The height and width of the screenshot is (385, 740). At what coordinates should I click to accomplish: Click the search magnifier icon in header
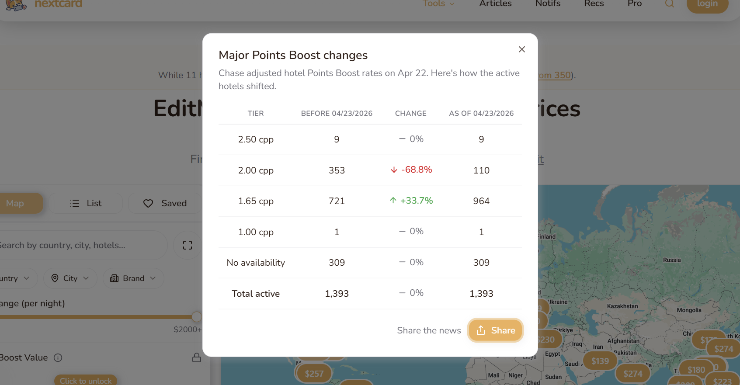(669, 4)
